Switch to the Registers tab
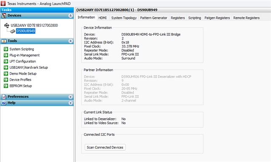 tap(178, 18)
